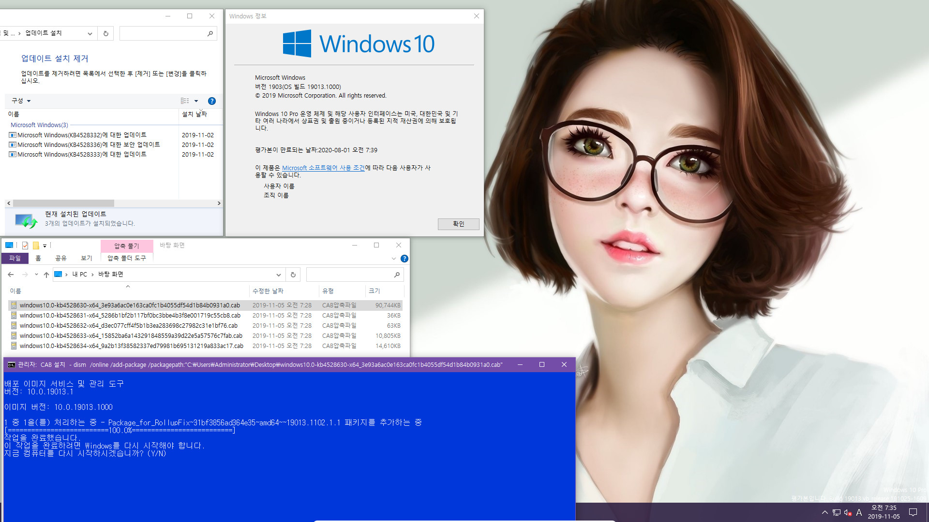Select the kb4528633 cab file

coord(206,335)
